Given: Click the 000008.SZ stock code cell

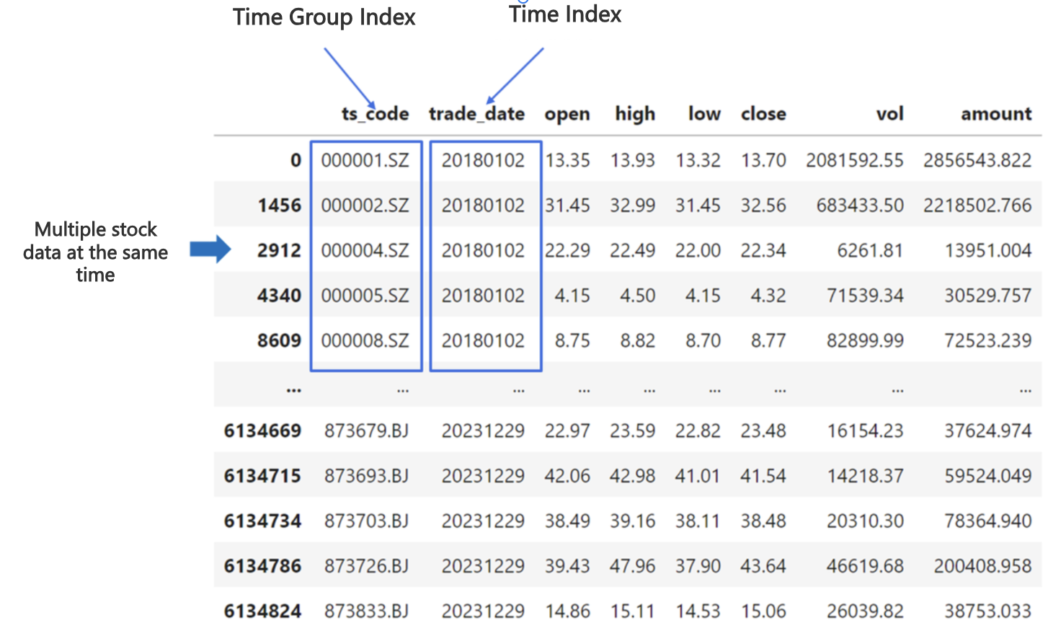Looking at the screenshot, I should 365,340.
